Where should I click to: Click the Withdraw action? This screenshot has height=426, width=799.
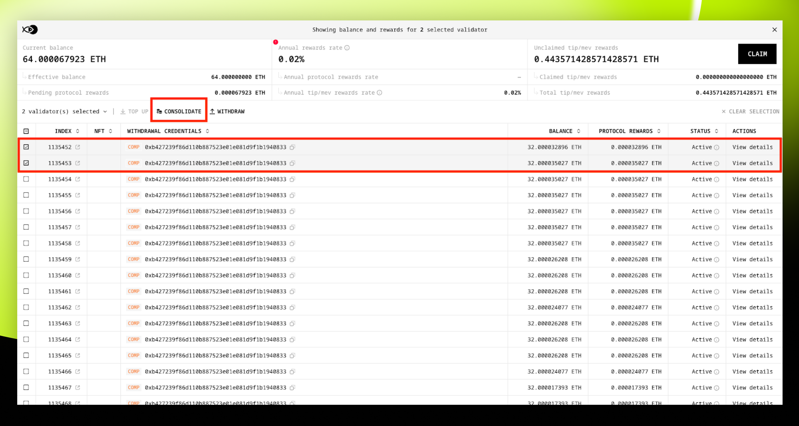click(x=227, y=111)
